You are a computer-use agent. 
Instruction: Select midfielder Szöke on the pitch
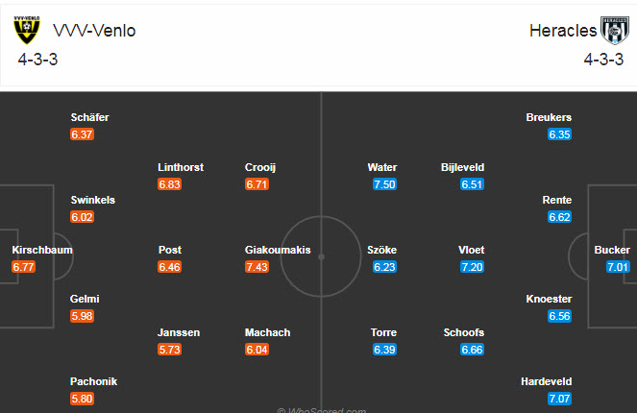pyautogui.click(x=382, y=250)
